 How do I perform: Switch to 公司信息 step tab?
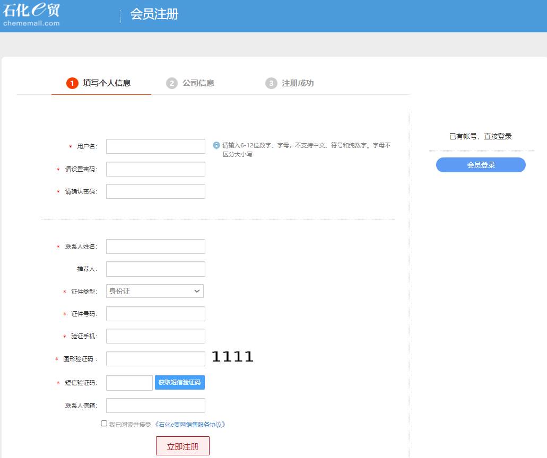198,83
